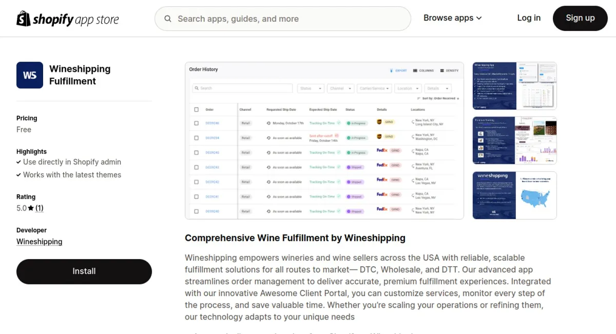
Task: View the Wineshipping App feature thumbnail
Action: click(514, 86)
